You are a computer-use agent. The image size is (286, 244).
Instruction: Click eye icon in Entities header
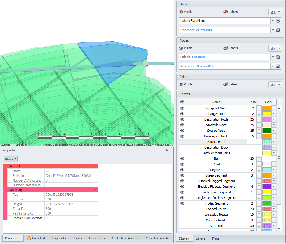pos(182,102)
